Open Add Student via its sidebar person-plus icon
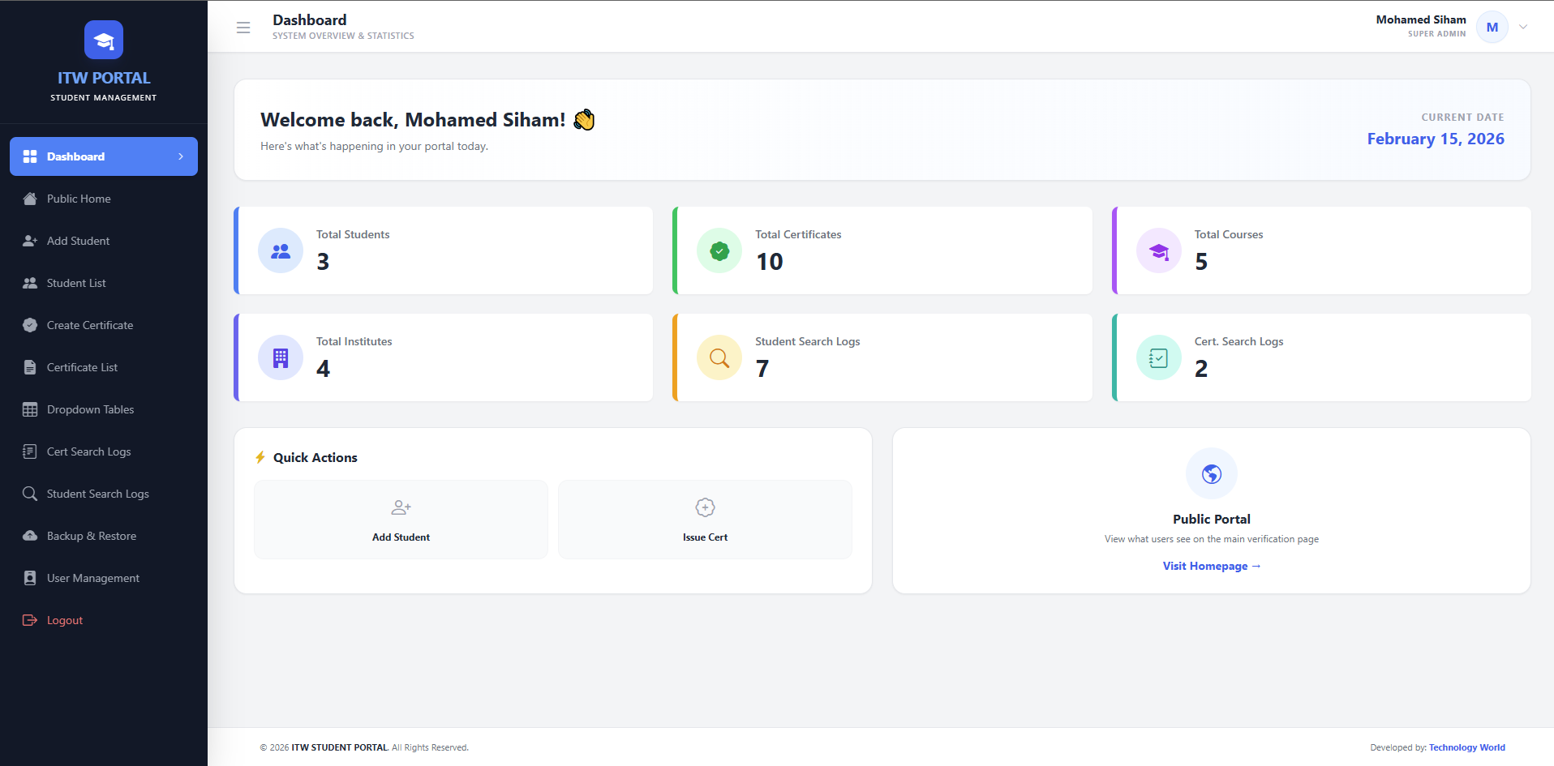 (30, 240)
